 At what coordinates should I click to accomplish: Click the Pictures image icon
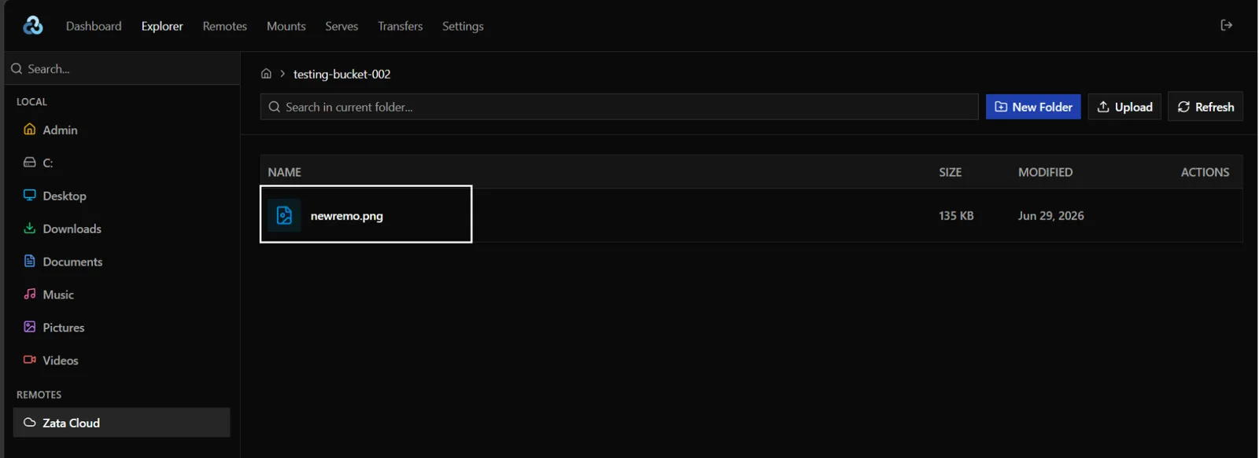pos(30,327)
